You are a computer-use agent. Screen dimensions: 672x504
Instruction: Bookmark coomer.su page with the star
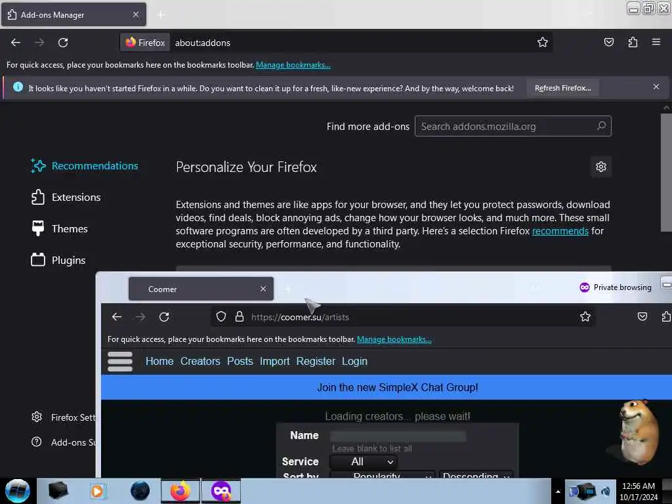(x=585, y=317)
